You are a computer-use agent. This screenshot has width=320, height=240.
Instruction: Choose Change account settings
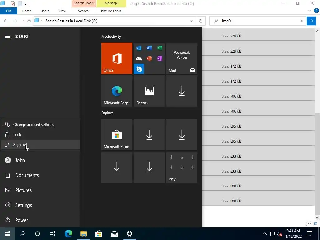pyautogui.click(x=40, y=124)
